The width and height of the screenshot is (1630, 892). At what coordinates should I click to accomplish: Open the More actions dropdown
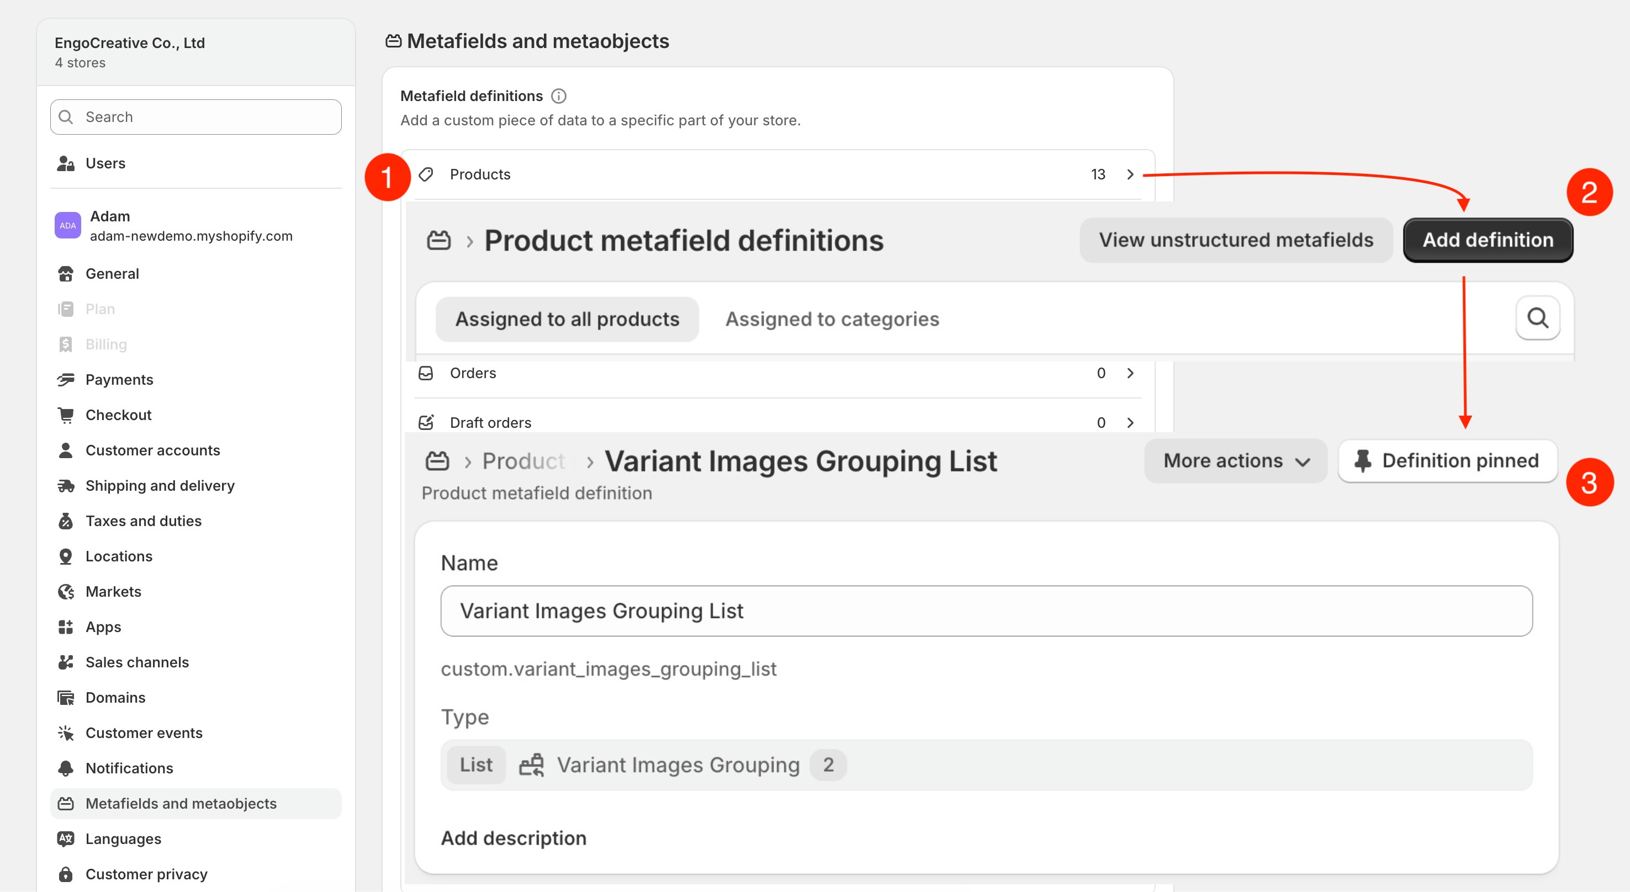(x=1236, y=460)
